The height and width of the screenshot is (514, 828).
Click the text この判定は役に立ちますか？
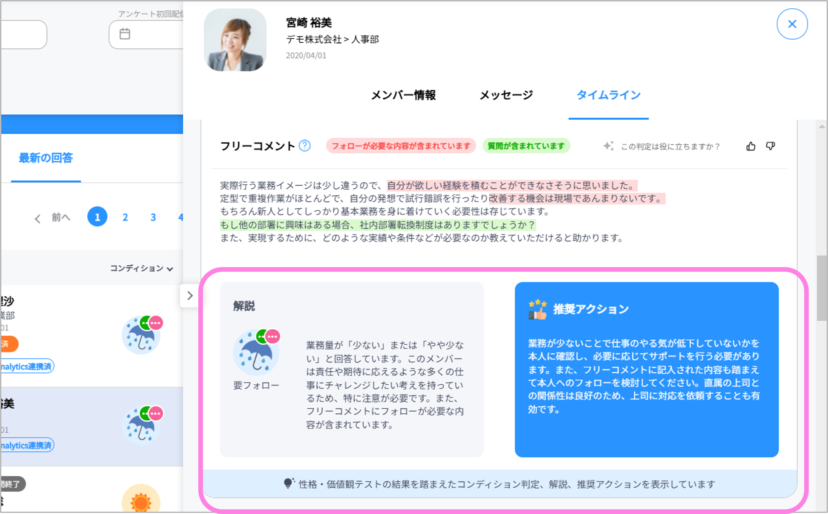click(x=670, y=147)
